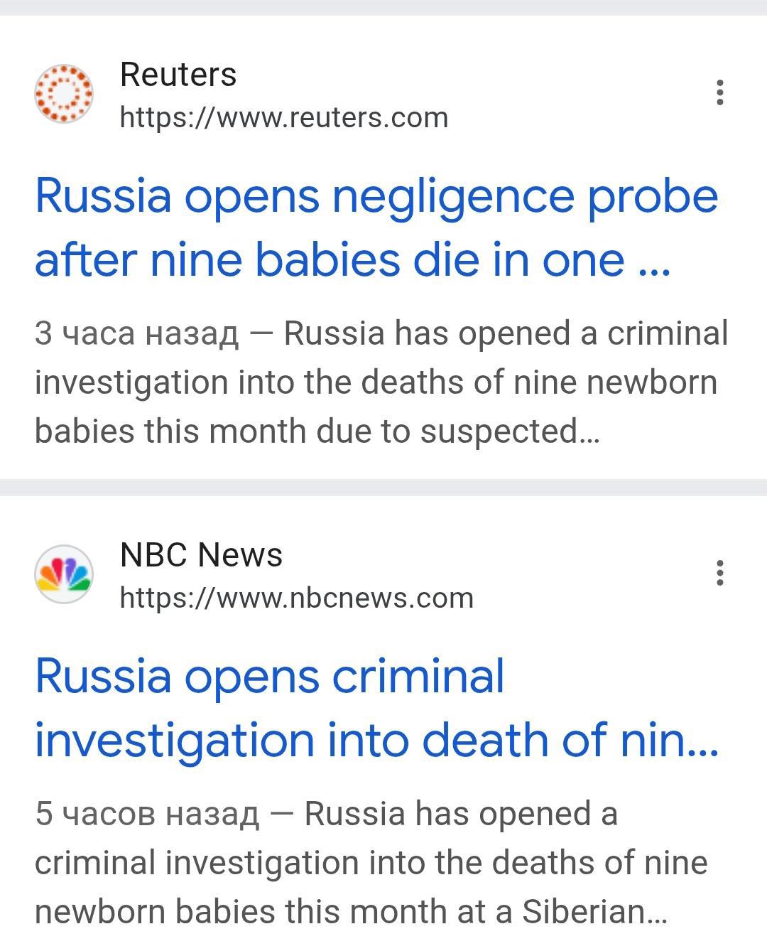Click the gray bar above the Reuters result

pos(383,7)
